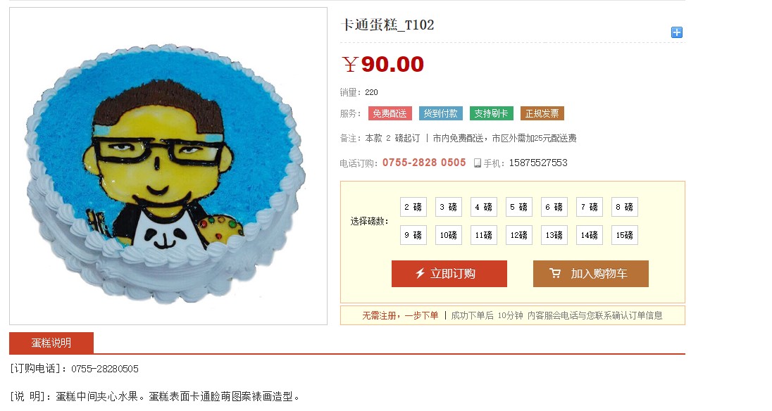Choose 5 磅 cake size
Image resolution: width=772 pixels, height=411 pixels.
point(519,207)
